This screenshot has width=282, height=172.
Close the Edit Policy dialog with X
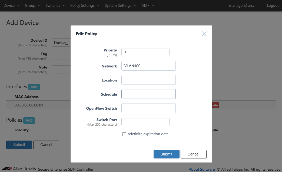[x=204, y=34]
